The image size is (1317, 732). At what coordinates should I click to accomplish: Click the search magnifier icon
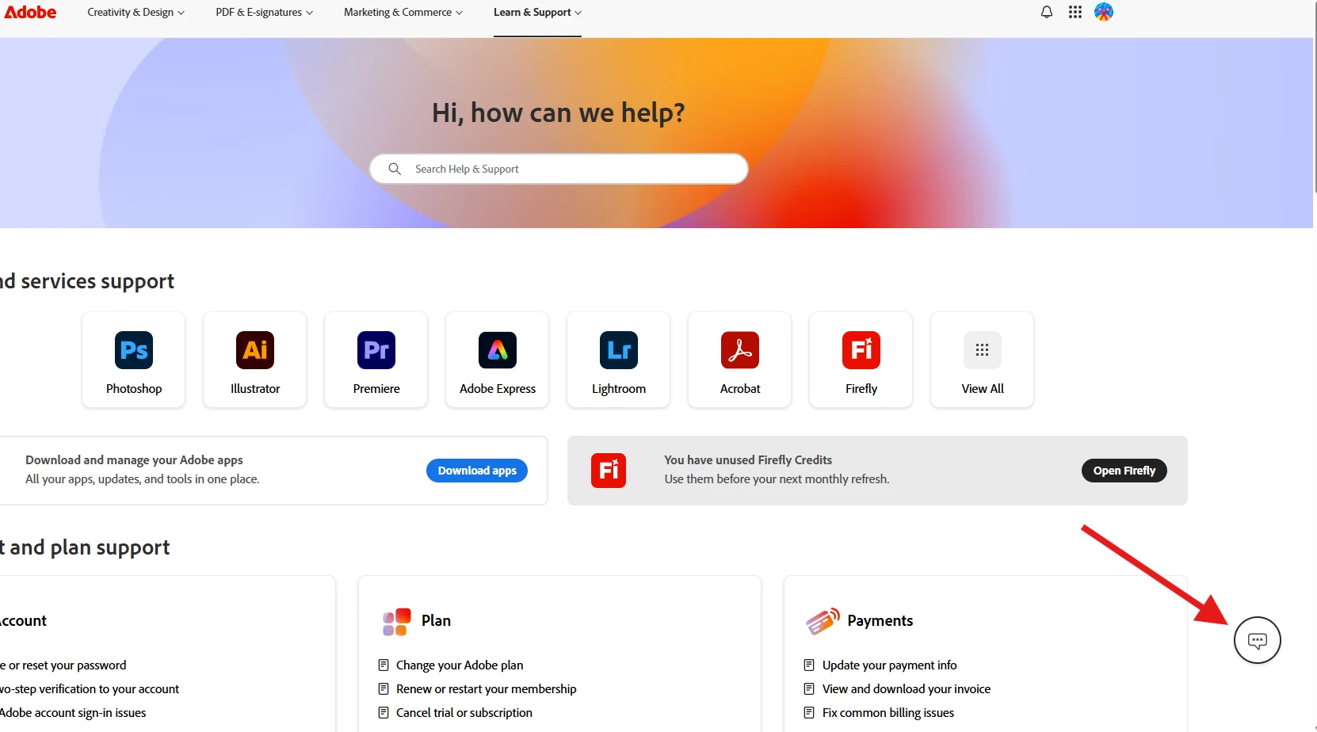[395, 169]
